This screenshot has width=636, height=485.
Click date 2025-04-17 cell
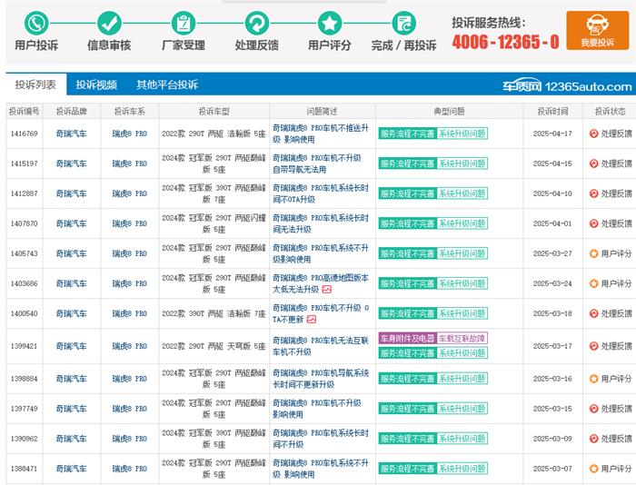pos(552,134)
